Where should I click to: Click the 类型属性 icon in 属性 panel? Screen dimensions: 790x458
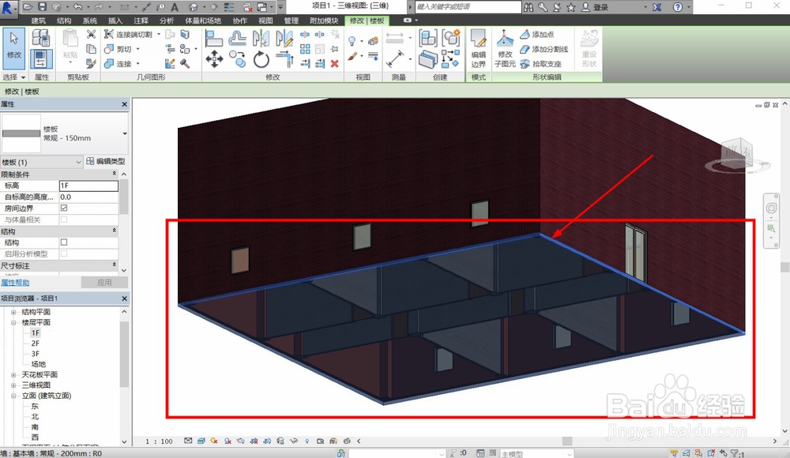click(x=41, y=38)
